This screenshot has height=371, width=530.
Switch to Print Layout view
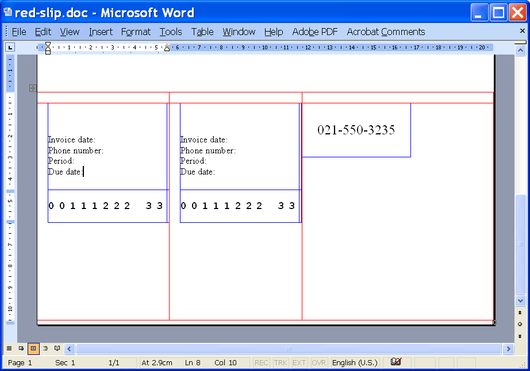coord(33,349)
